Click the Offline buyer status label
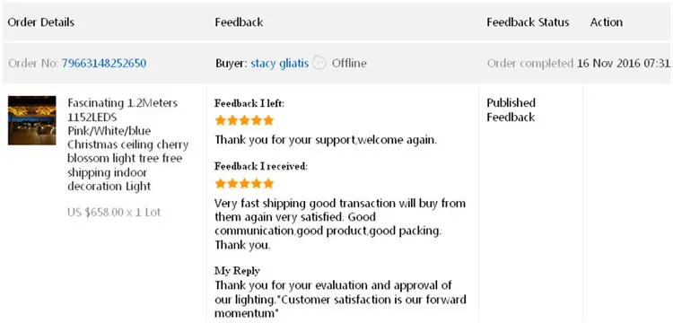This screenshot has width=673, height=323. pos(349,64)
